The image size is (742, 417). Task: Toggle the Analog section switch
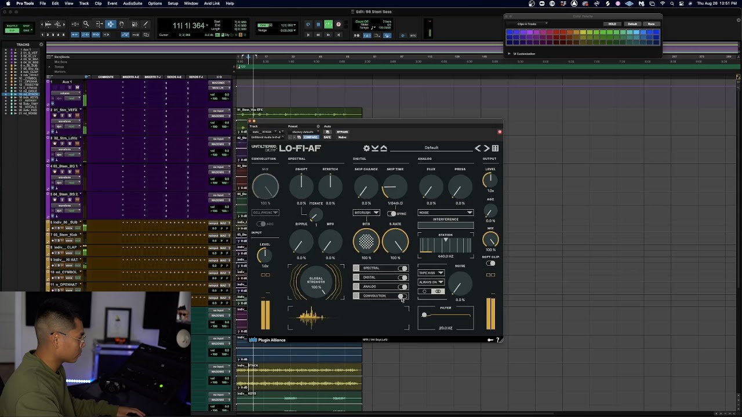[x=402, y=287]
